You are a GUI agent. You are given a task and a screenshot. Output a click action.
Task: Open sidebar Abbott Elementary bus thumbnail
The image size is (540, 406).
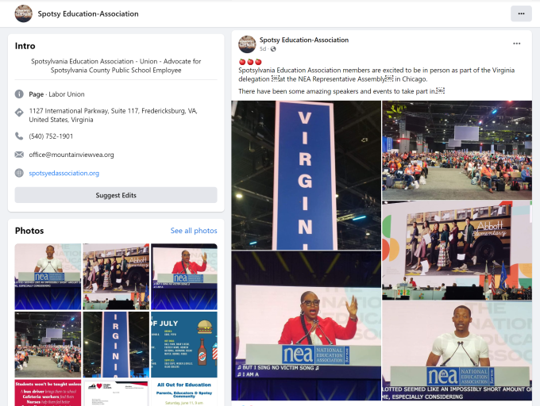tap(116, 277)
